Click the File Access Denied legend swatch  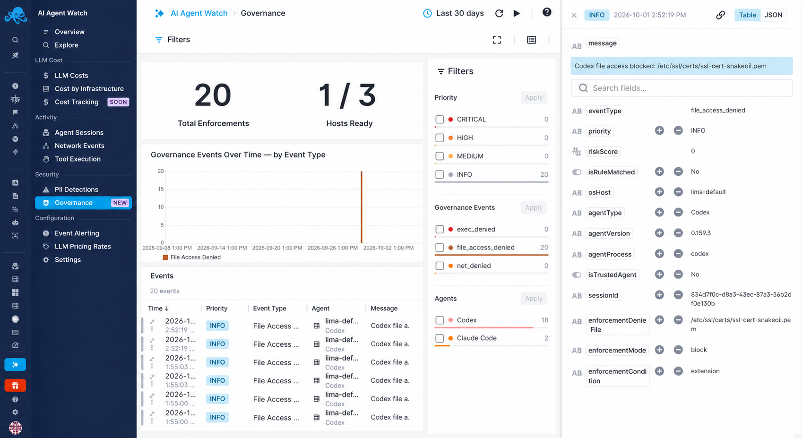coord(165,258)
